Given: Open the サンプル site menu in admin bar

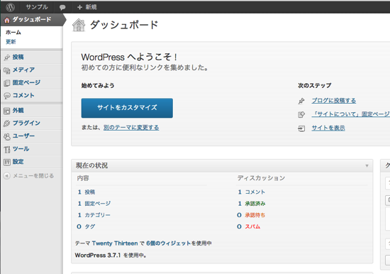Looking at the screenshot, I should [x=37, y=7].
